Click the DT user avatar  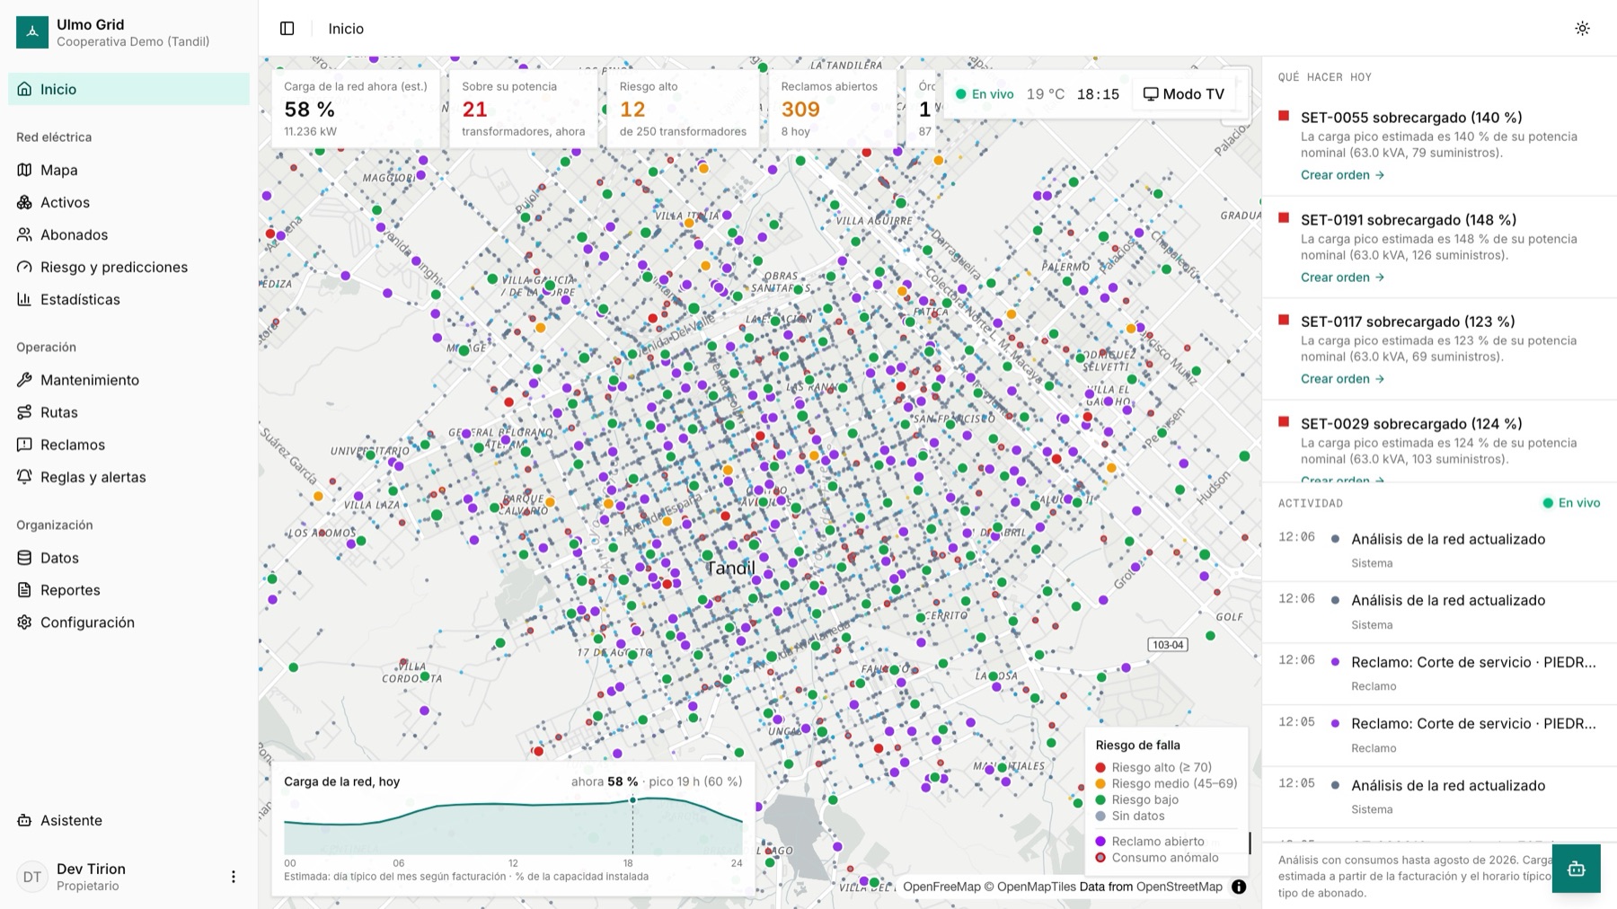point(32,877)
